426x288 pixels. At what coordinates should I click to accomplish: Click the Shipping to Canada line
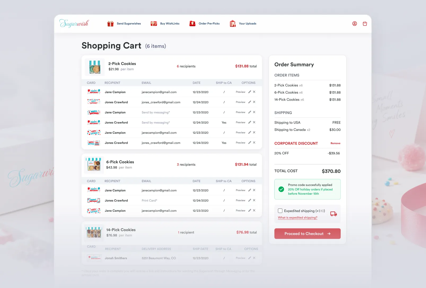(308, 130)
